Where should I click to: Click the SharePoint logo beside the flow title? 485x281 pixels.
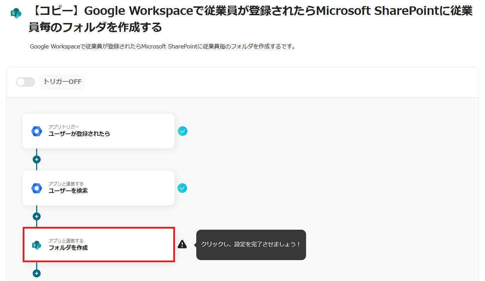click(16, 13)
